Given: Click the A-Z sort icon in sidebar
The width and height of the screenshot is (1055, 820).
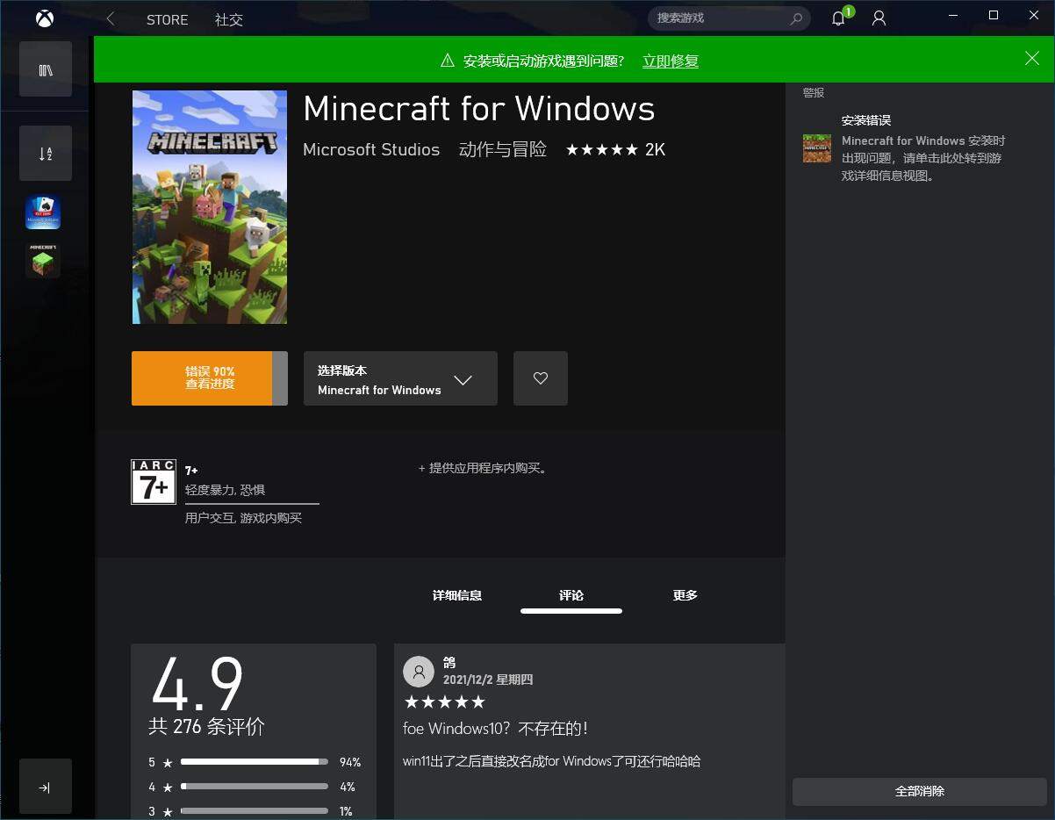Looking at the screenshot, I should pyautogui.click(x=46, y=154).
